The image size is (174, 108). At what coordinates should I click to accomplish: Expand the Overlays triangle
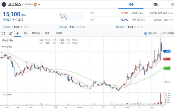pyautogui.click(x=3, y=47)
